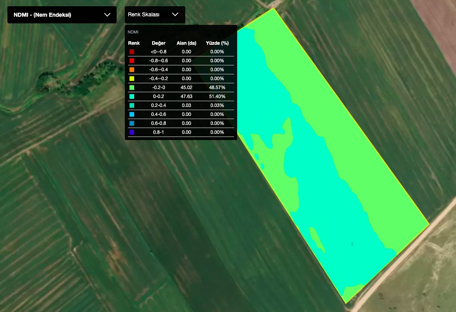Viewport: 456px width, 312px height.
Task: Click the light green -0.2-0 color swatch
Action: (132, 88)
